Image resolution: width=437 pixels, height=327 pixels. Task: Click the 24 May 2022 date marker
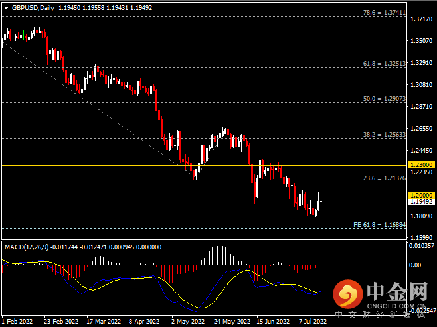[x=232, y=322]
